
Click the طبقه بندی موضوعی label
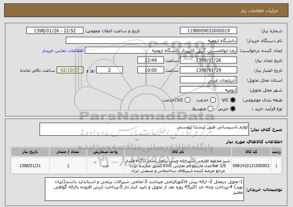coord(262,100)
